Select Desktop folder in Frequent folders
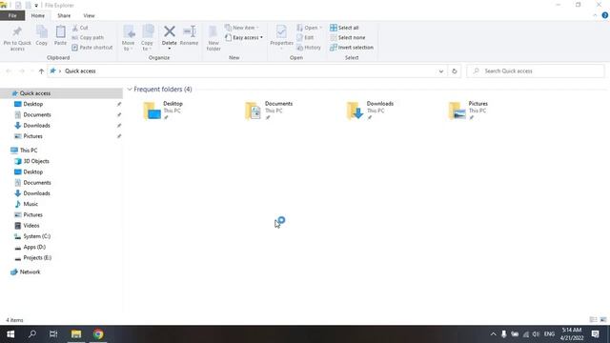 [163, 111]
